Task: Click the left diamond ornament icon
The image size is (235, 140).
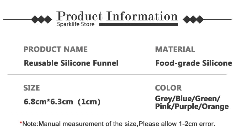Action: [41, 19]
